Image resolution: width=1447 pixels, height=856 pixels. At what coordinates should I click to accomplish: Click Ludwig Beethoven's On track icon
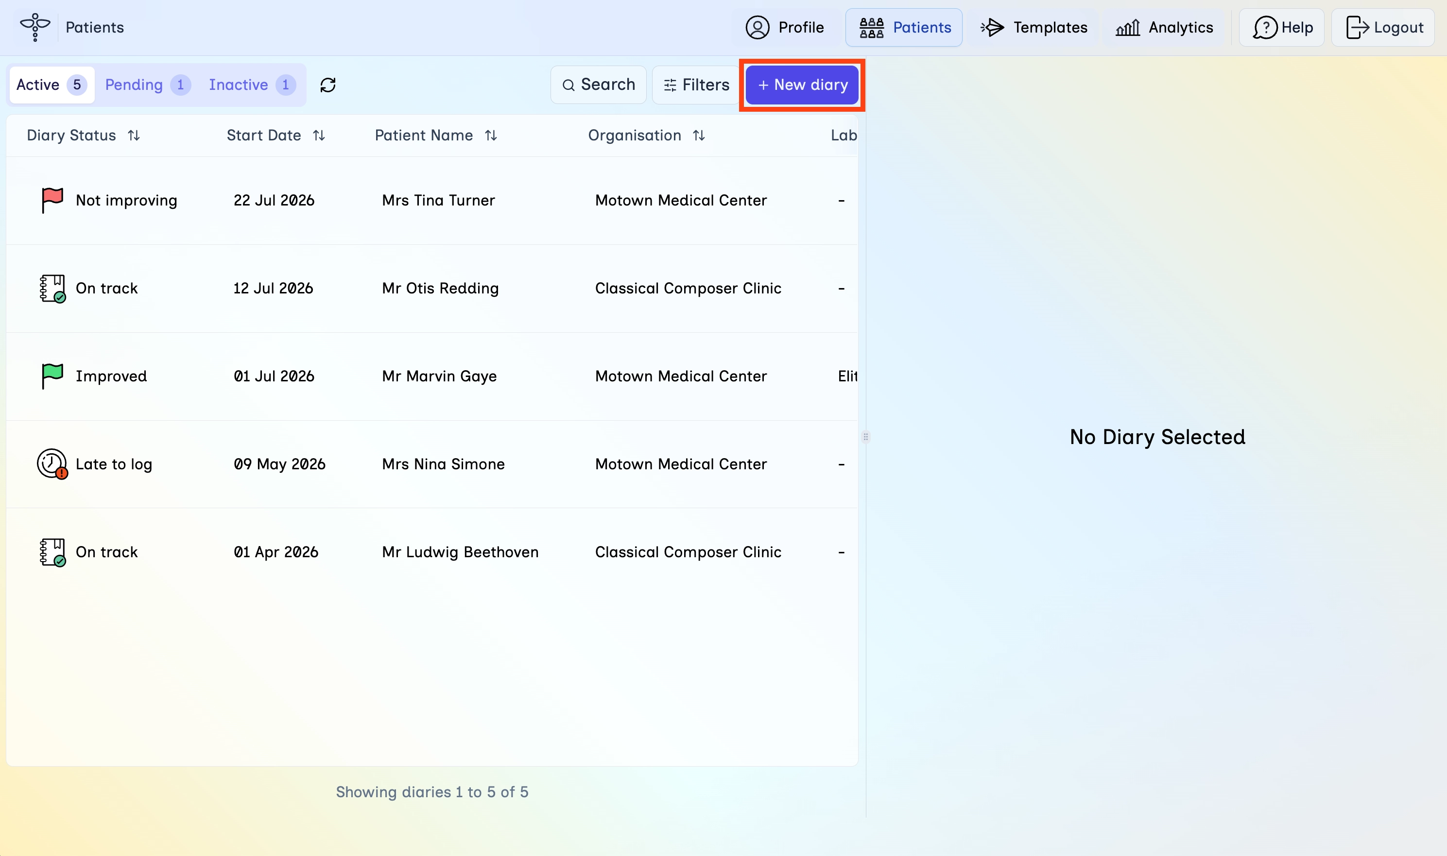point(52,552)
